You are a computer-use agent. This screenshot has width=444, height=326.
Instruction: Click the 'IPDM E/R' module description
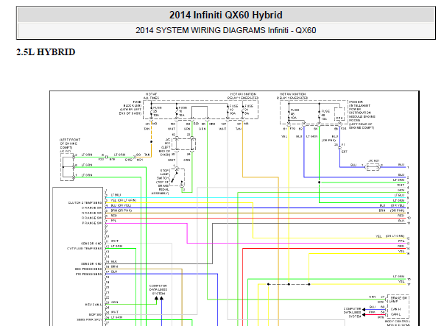[x=362, y=115]
